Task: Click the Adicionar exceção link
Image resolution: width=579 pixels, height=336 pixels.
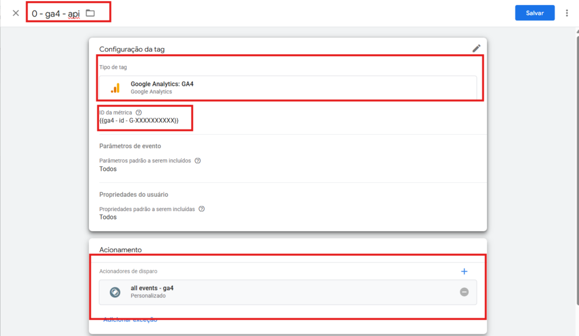Action: pos(130,320)
